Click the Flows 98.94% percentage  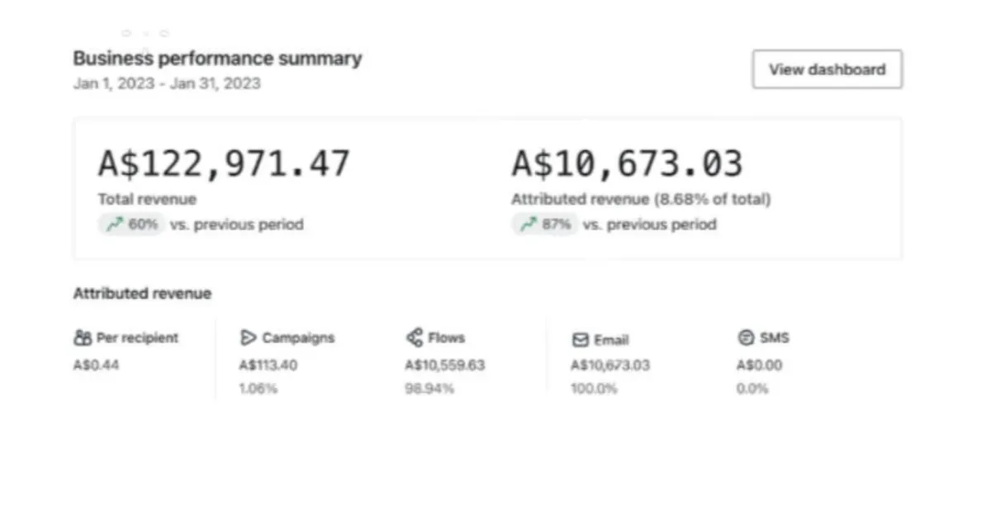click(x=429, y=389)
